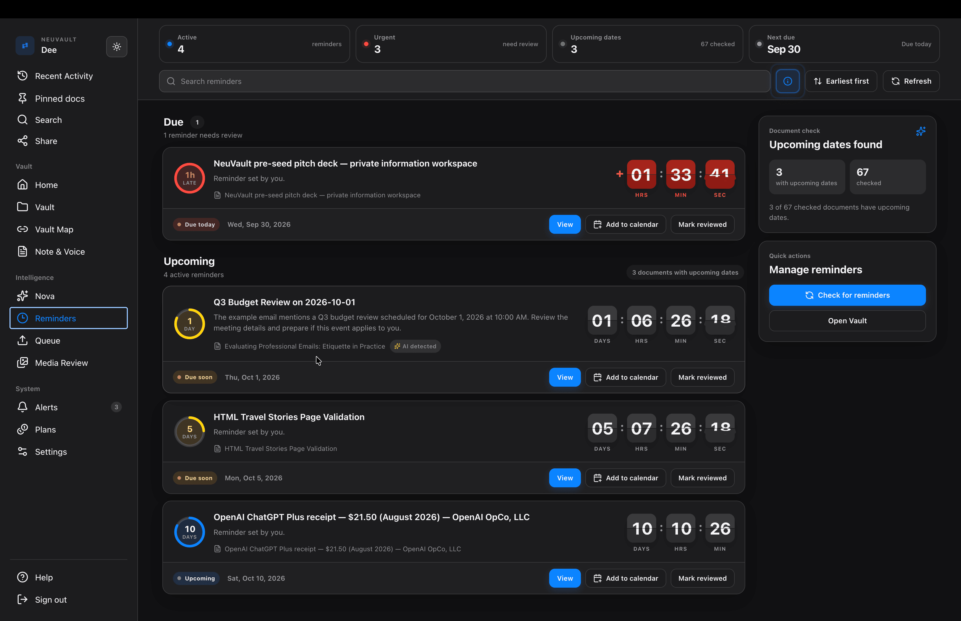961x621 pixels.
Task: Open the Vault folder page
Action: 69,207
